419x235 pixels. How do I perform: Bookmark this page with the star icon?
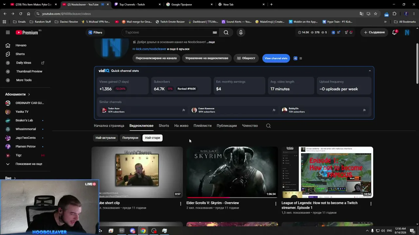coord(375,14)
